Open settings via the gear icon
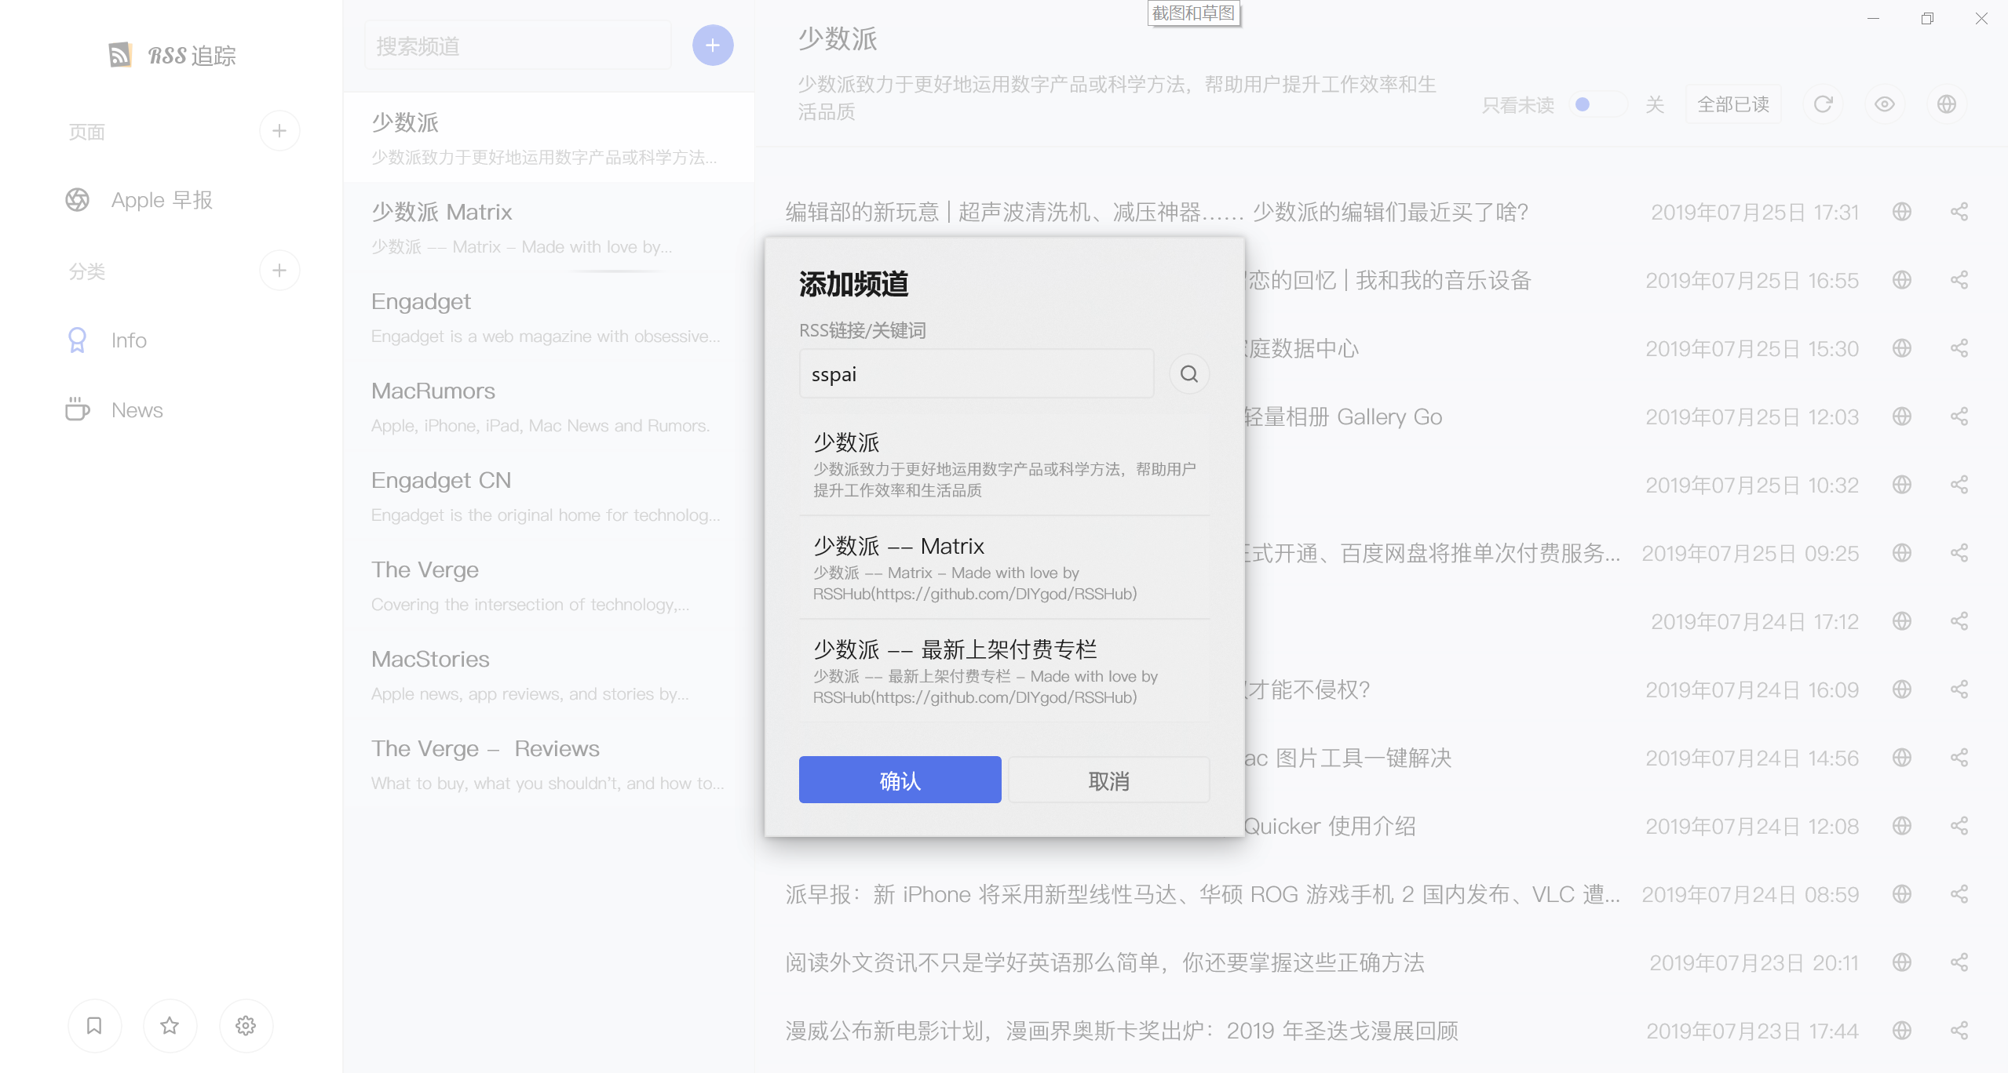The image size is (2008, 1073). click(245, 1025)
